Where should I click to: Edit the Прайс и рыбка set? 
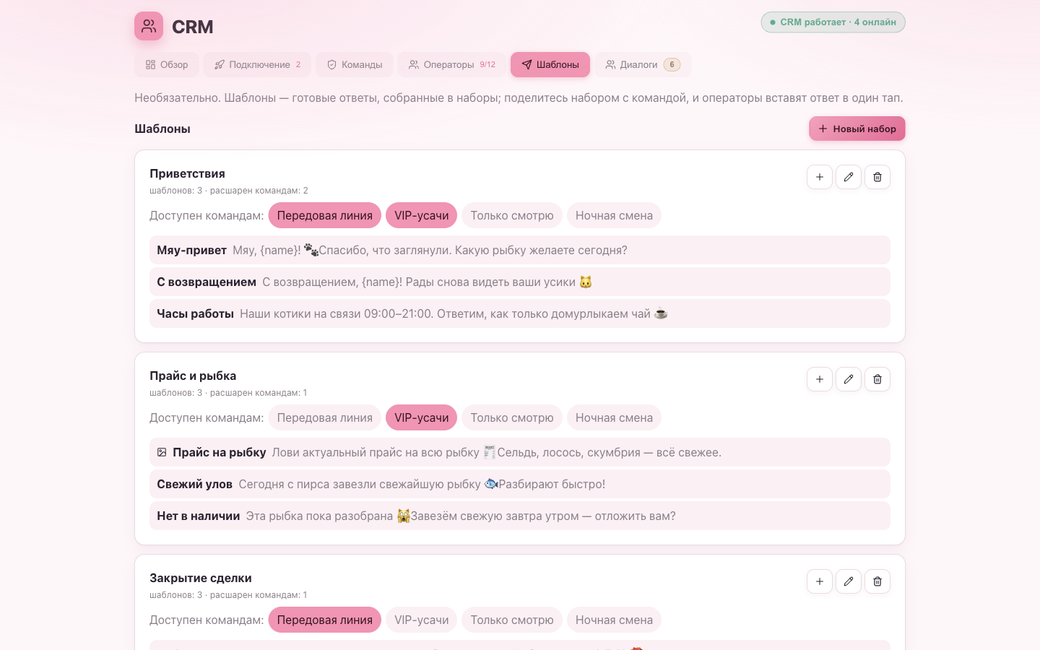click(x=849, y=379)
